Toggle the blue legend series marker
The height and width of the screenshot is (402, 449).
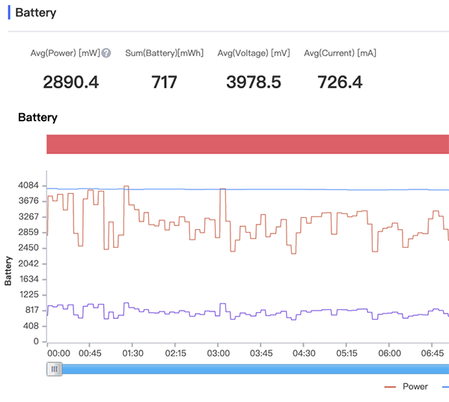click(x=445, y=386)
